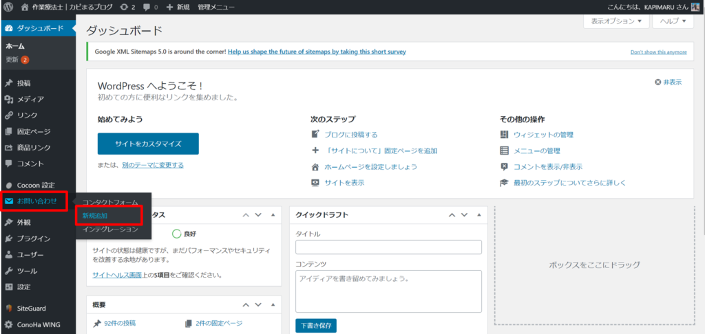Move クイックドラフト panel down

coord(465,215)
